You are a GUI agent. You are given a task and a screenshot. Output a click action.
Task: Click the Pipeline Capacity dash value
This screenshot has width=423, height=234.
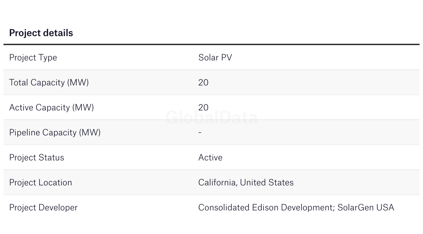200,133
